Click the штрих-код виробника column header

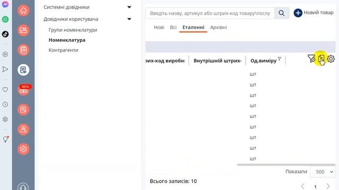pos(165,61)
